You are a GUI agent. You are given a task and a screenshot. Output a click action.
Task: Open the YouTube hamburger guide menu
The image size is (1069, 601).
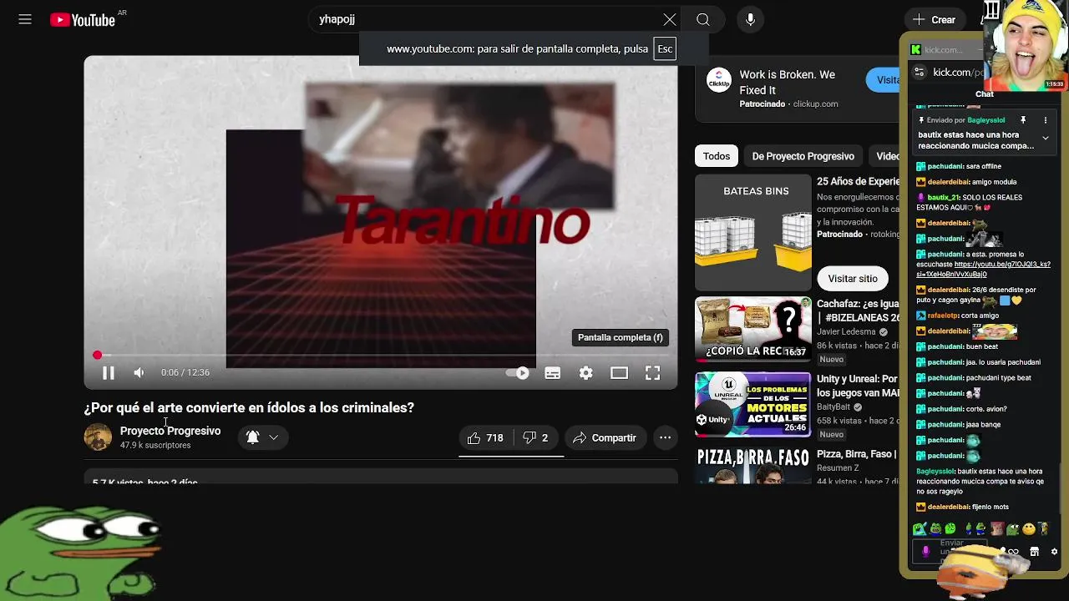(25, 19)
